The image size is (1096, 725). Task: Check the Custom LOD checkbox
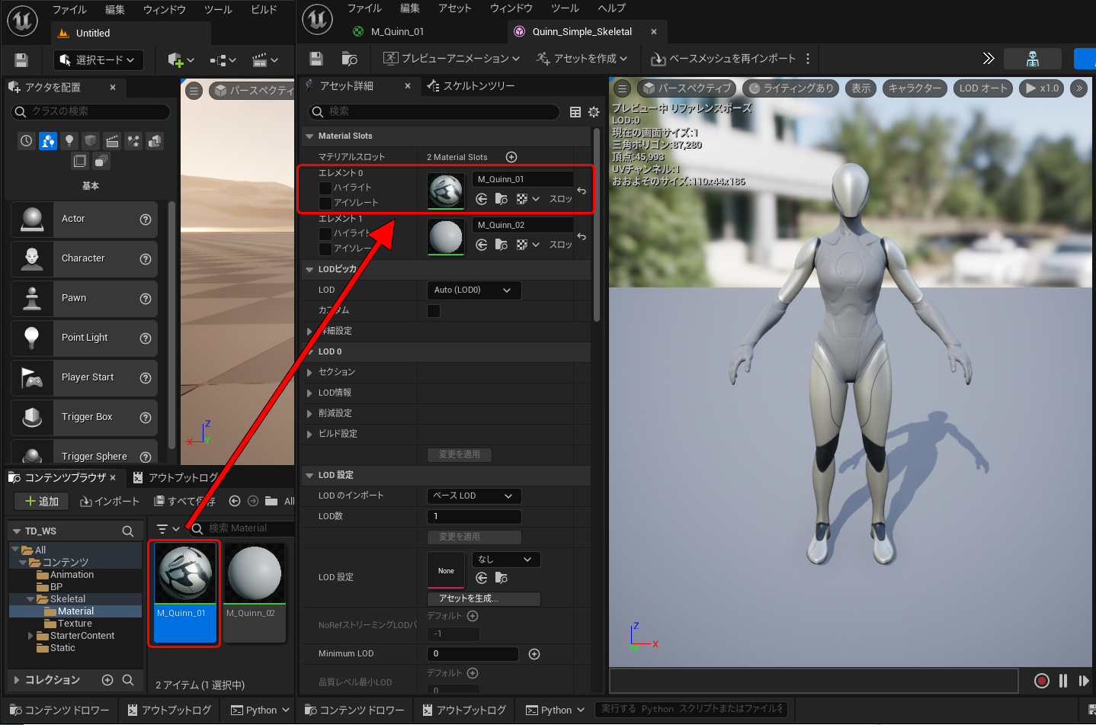(434, 310)
